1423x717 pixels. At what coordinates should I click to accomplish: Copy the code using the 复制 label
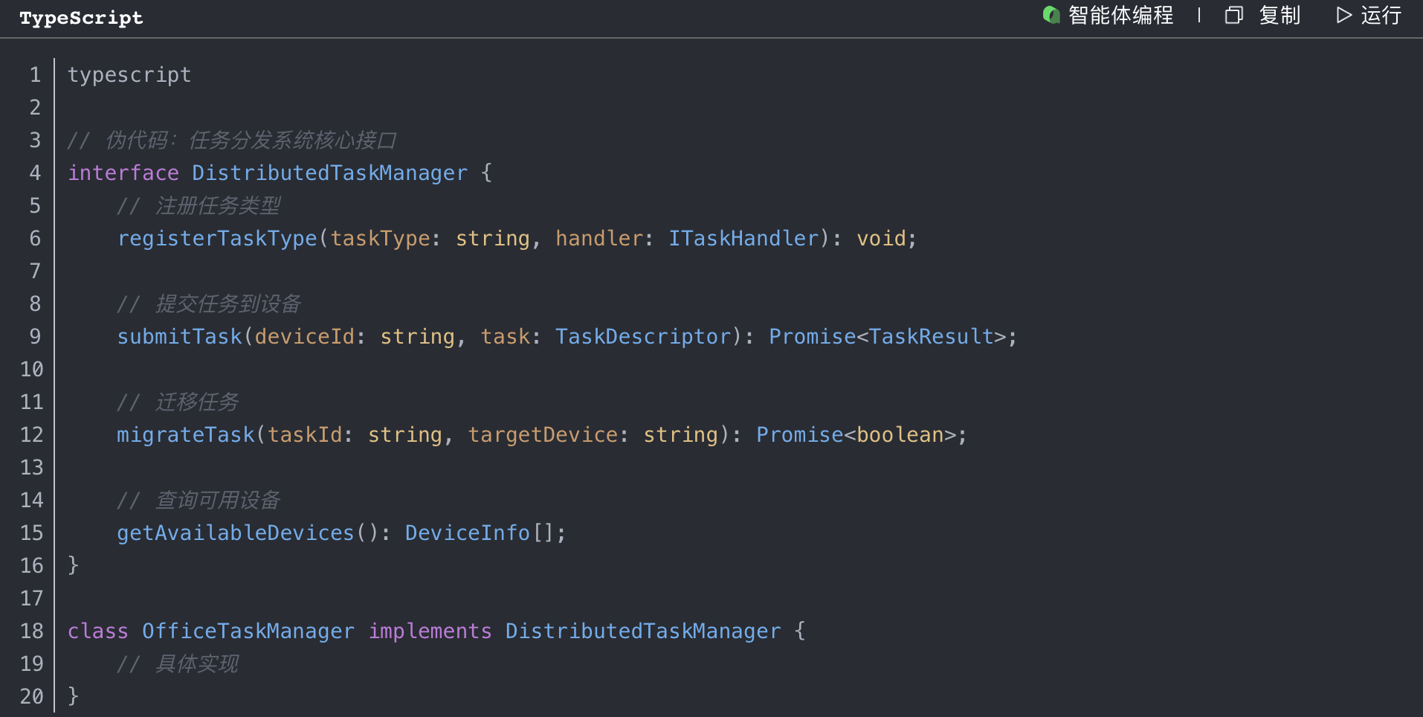pyautogui.click(x=1280, y=15)
